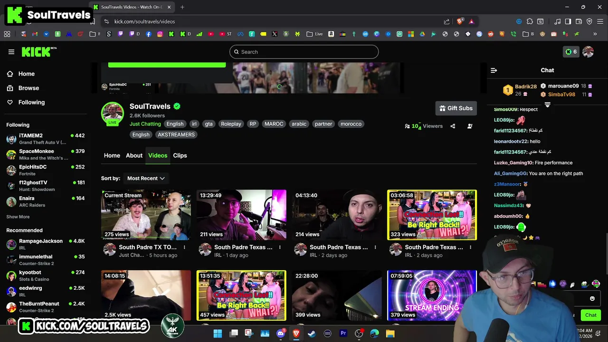The height and width of the screenshot is (342, 608).
Task: Open the 04:13:40 video thumbnail
Action: (x=337, y=215)
